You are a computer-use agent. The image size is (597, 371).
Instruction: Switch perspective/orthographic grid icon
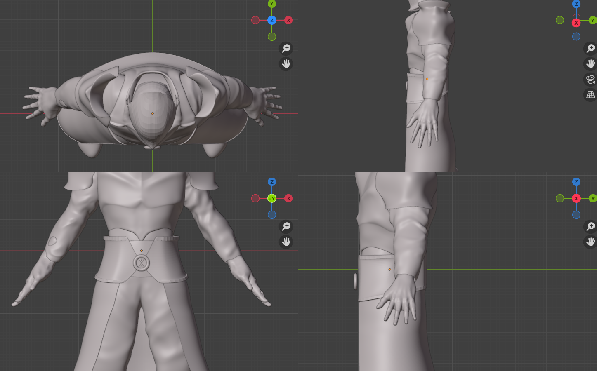[590, 95]
